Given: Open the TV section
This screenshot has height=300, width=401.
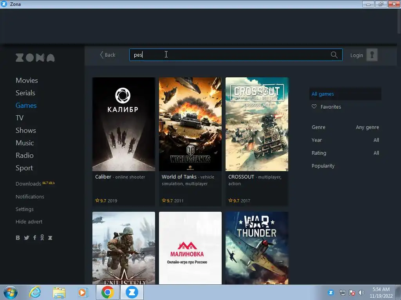Looking at the screenshot, I should [x=20, y=118].
